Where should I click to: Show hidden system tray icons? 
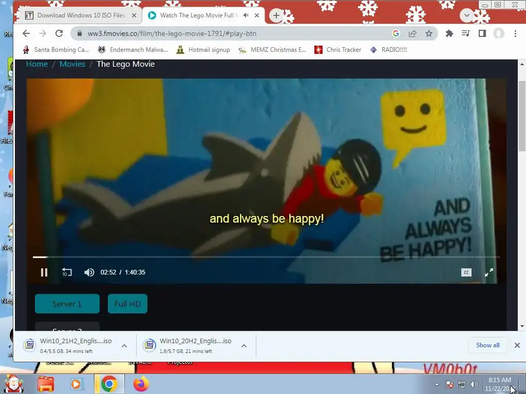(437, 385)
